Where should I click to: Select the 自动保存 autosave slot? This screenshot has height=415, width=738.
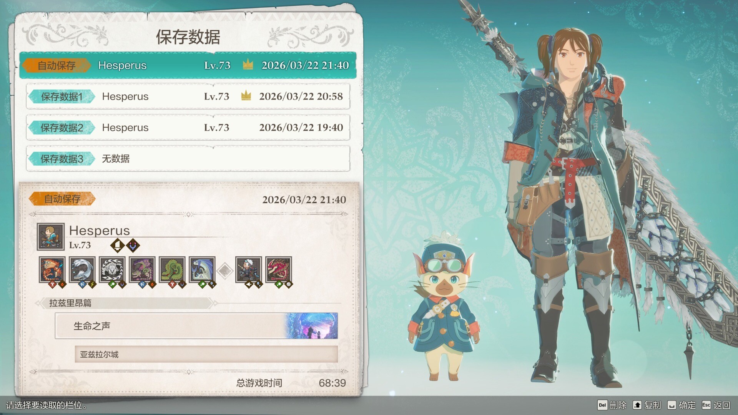188,65
